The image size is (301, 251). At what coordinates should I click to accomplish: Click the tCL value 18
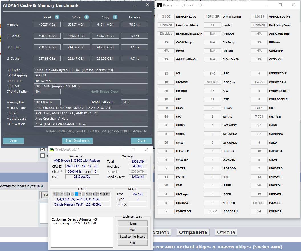[x=166, y=74]
